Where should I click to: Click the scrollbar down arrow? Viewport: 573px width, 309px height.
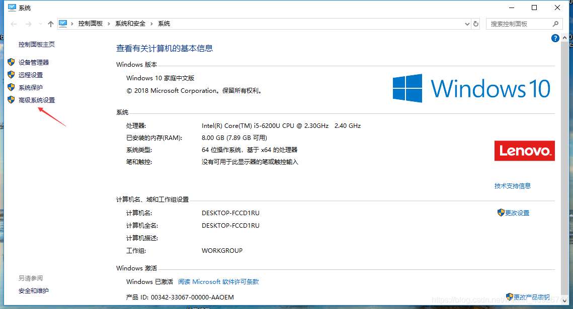click(x=565, y=300)
